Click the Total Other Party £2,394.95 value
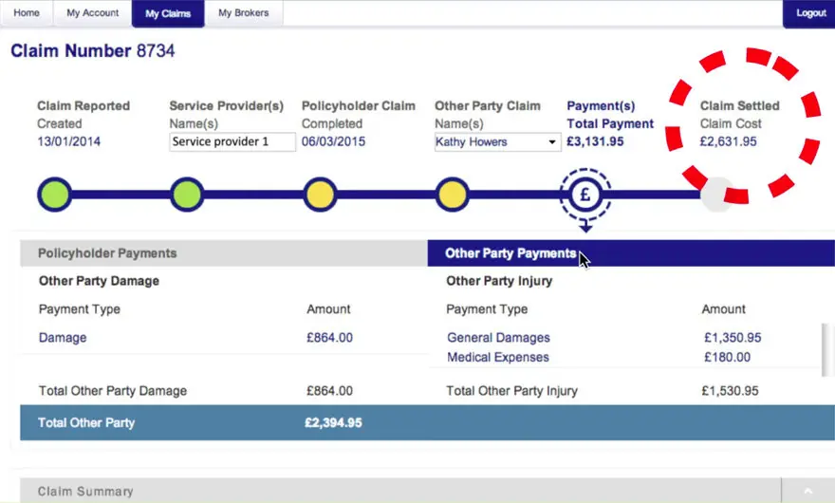The height and width of the screenshot is (503, 835). [333, 423]
